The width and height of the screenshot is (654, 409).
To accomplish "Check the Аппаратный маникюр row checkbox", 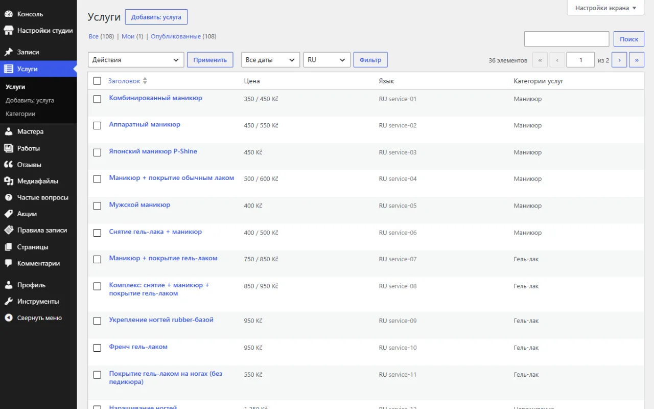I will 97,125.
